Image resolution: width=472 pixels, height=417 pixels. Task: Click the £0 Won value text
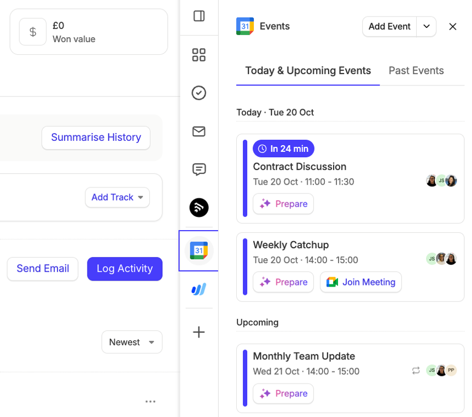point(74,32)
